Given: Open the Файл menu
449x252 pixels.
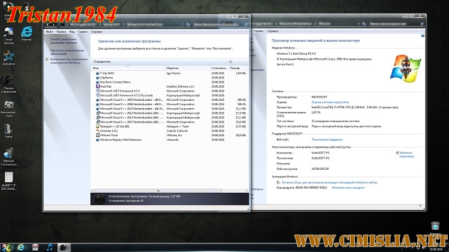Looking at the screenshot, I should tap(49, 31).
